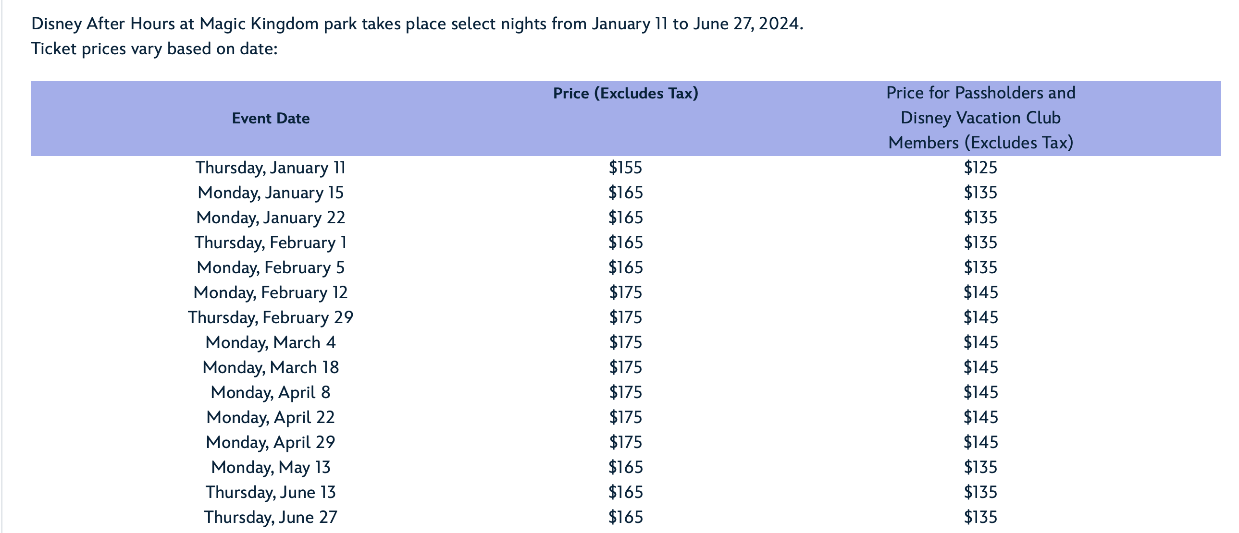
Task: Select the Monday, February 12 date
Action: pyautogui.click(x=270, y=293)
